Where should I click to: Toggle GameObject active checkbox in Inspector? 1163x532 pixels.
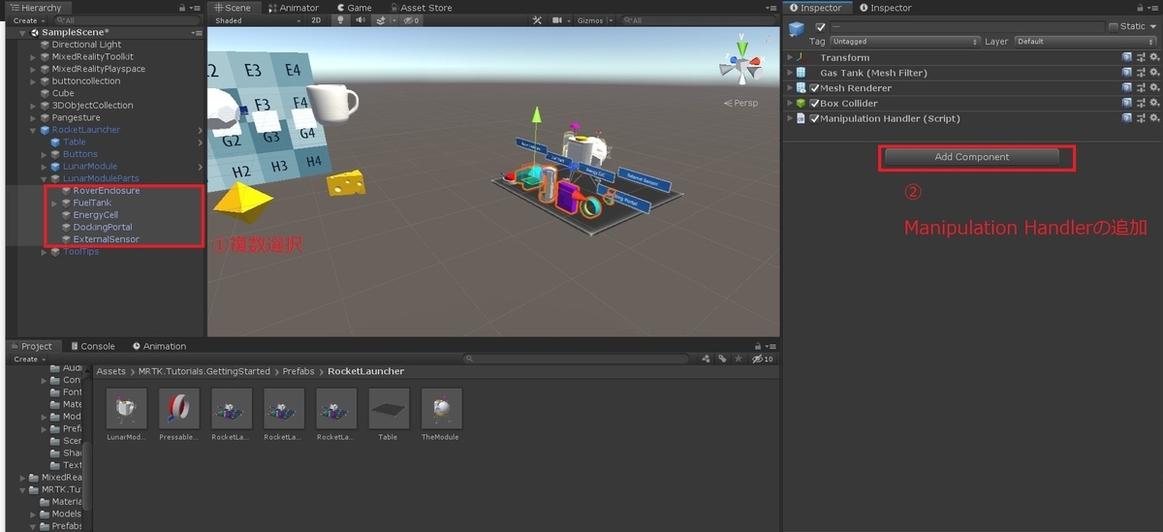click(x=821, y=27)
